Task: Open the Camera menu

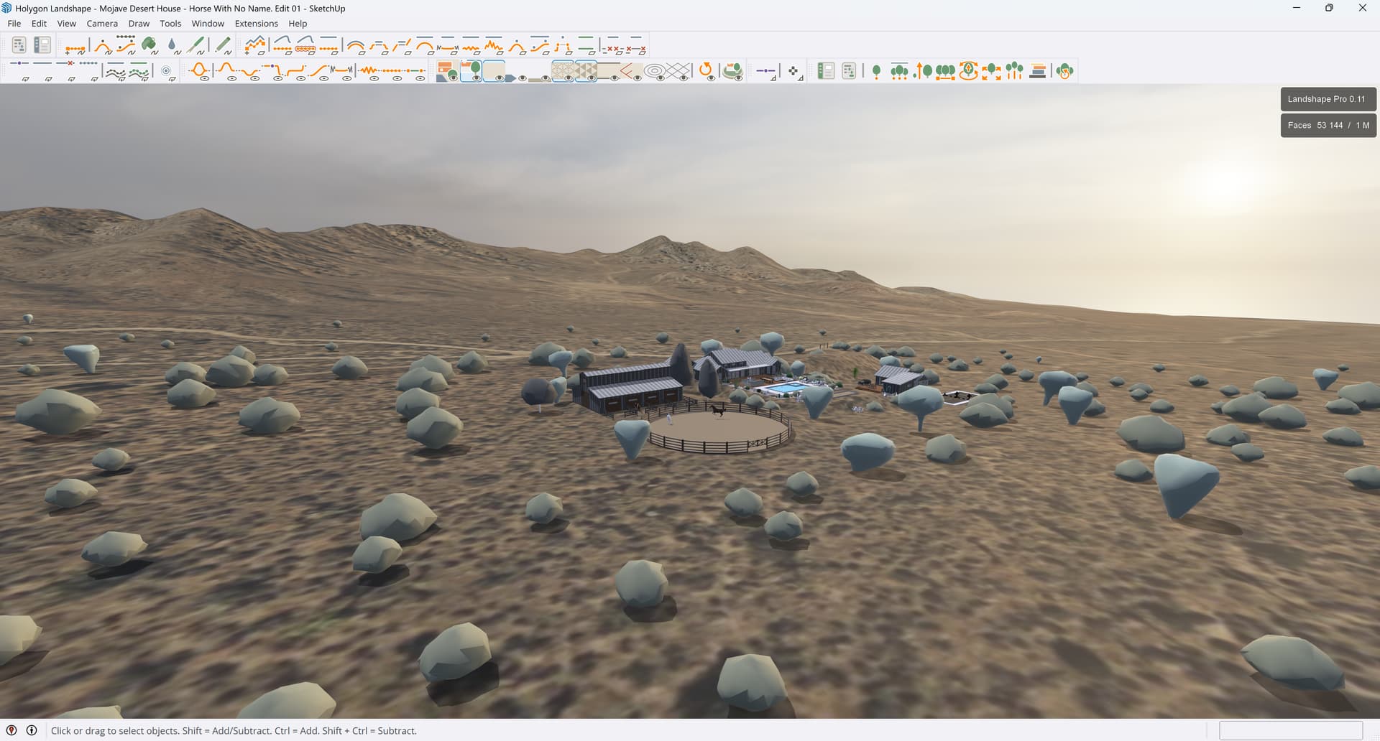Action: click(x=102, y=24)
